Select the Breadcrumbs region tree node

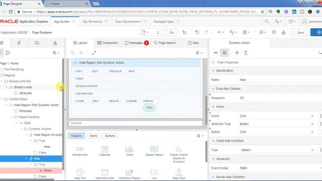coord(23,87)
